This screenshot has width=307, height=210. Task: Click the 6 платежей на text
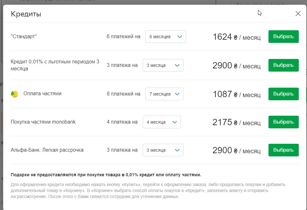point(123,37)
